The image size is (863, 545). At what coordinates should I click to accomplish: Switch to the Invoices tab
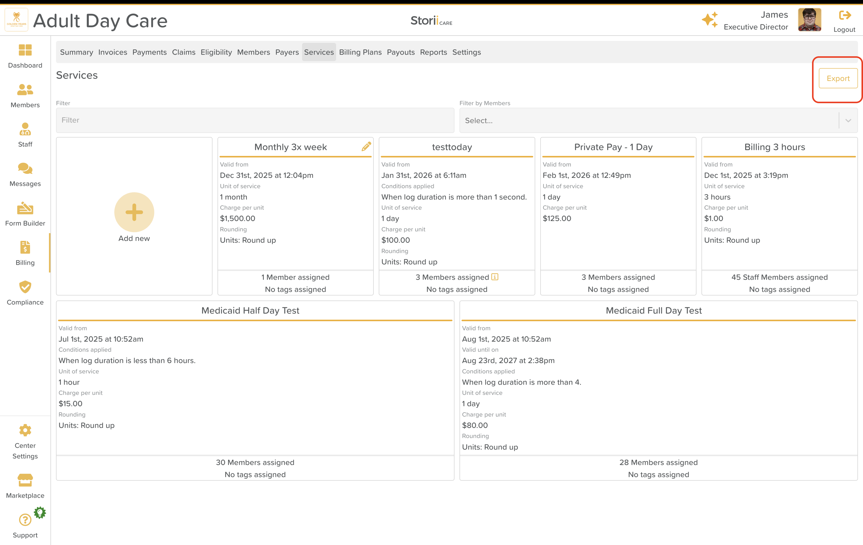pyautogui.click(x=113, y=52)
